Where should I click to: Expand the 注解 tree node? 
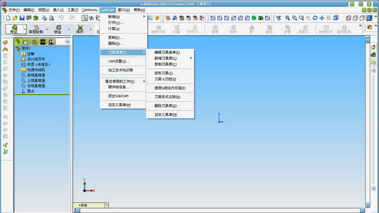[x=18, y=54]
